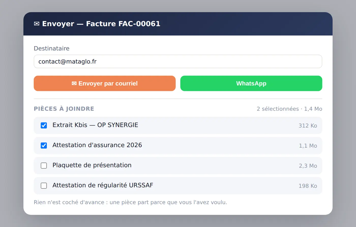This screenshot has width=356, height=227.
Task: Click the Destinataire field label
Action: tap(52, 48)
